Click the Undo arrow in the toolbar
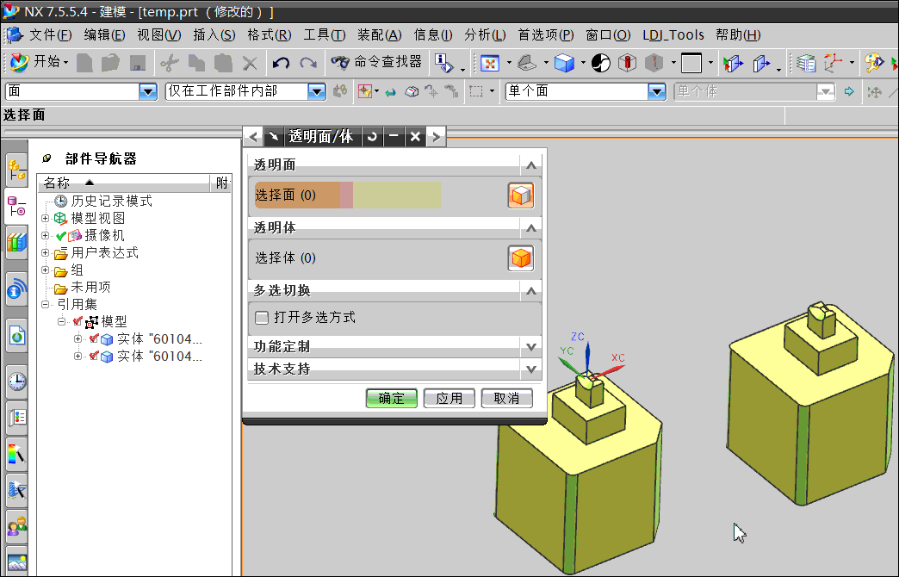Viewport: 899px width, 577px height. point(281,63)
